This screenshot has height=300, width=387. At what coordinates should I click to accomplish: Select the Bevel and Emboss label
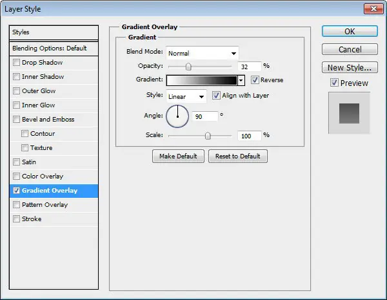click(48, 119)
